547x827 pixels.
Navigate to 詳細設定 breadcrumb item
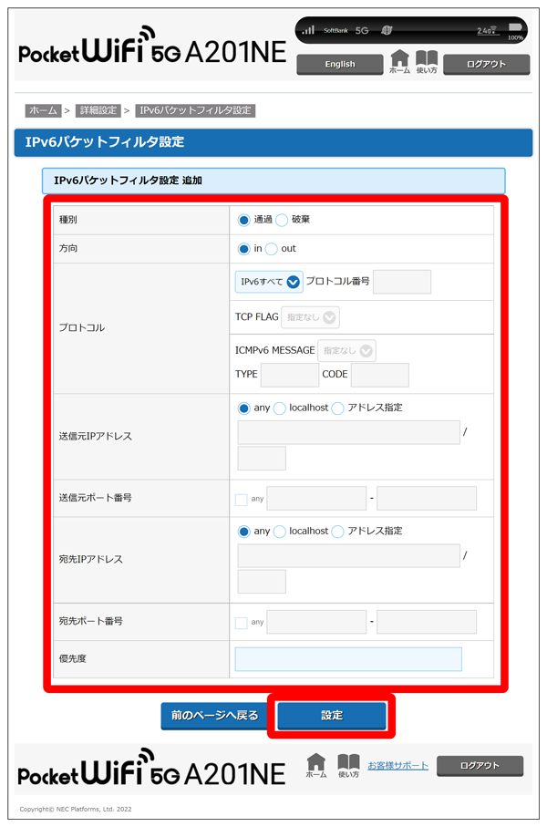tap(98, 110)
